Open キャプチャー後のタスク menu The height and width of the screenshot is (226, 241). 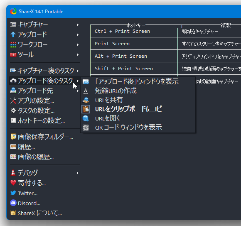[44, 71]
